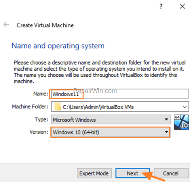Image resolution: width=190 pixels, height=182 pixels.
Task: Open the Type dropdown Microsoft Windows
Action: point(111,120)
